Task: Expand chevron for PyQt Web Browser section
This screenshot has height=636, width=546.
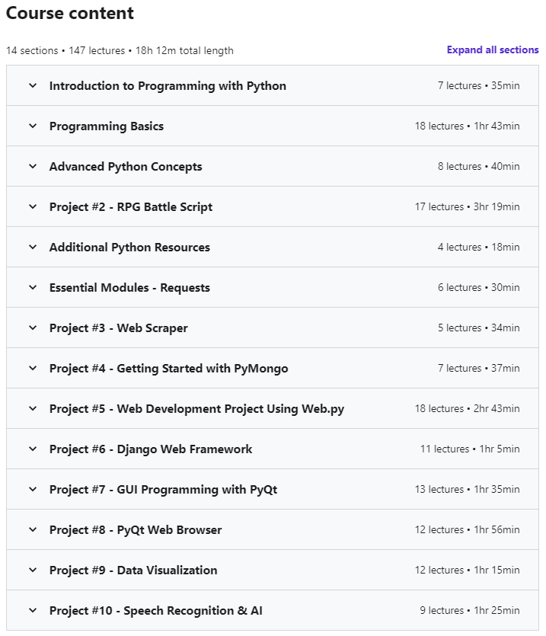Action: [33, 529]
